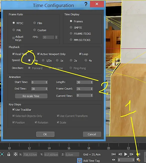This screenshot has height=163, width=146.
Task: Toggle the Selection Lock padlock icon
Action: (x=9, y=154)
